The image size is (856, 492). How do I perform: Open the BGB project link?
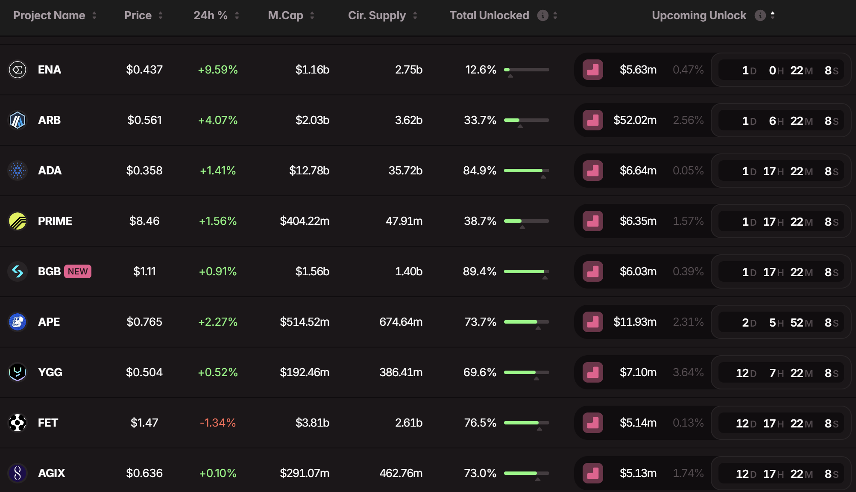pos(49,271)
